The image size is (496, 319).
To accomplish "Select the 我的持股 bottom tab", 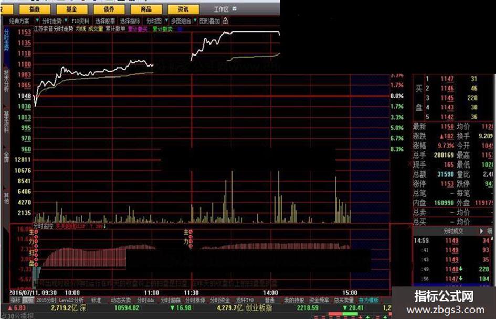I will (x=294, y=300).
